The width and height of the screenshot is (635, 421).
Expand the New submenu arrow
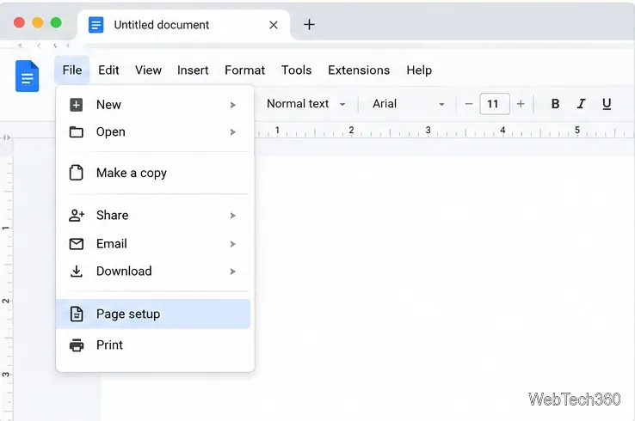(233, 105)
